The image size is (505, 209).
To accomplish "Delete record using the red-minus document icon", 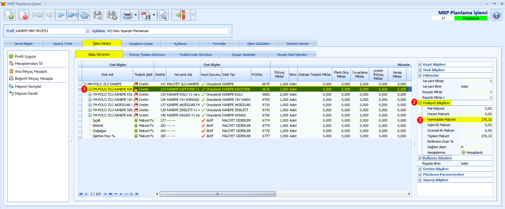I will [24, 15].
